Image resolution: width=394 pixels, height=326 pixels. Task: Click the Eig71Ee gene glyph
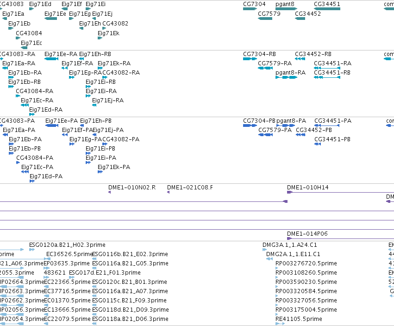click(x=51, y=19)
